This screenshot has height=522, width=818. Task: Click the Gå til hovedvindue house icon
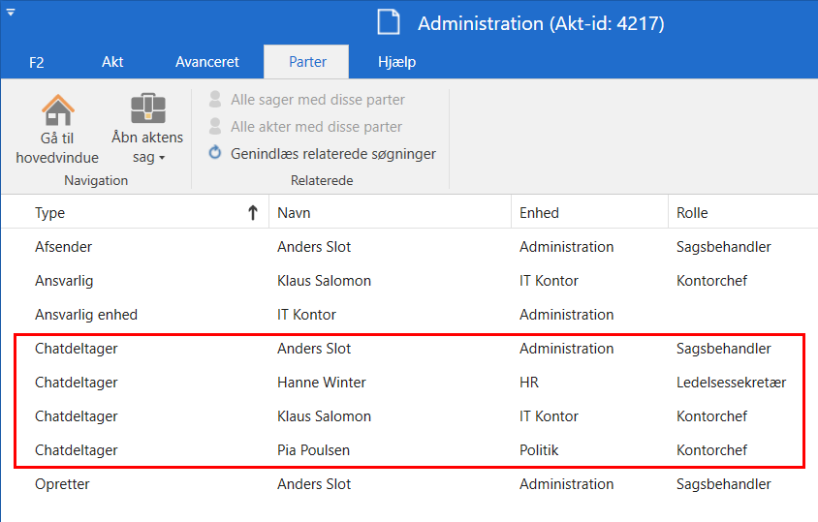pos(57,109)
